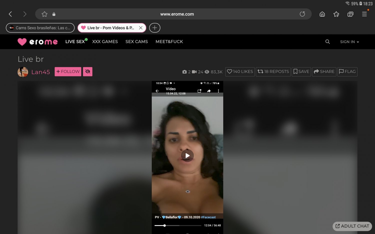Open the site search magnifier
The height and width of the screenshot is (234, 375).
(327, 42)
